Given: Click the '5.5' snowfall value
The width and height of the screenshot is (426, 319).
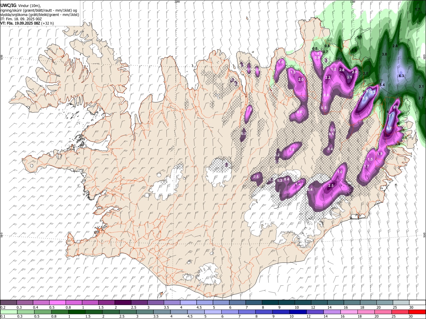Looking at the screenshot, I should coord(364,98).
